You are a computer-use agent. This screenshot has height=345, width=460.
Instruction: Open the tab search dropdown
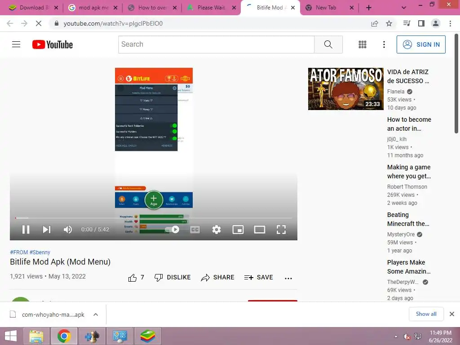point(404,8)
